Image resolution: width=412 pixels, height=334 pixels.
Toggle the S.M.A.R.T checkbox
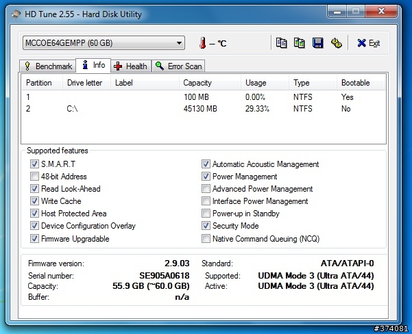point(34,164)
